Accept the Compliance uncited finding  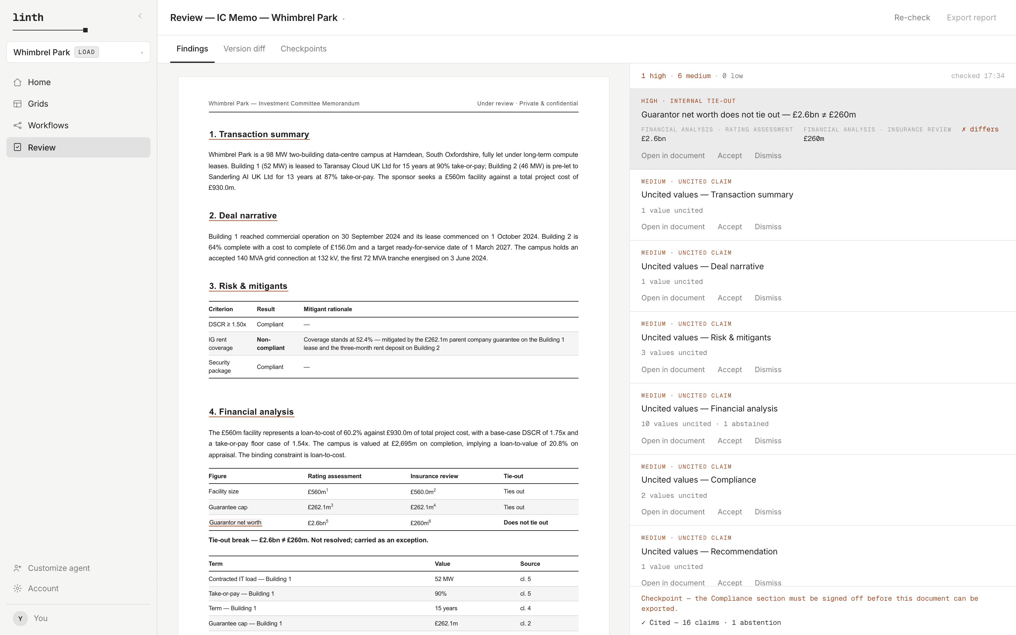pos(730,511)
